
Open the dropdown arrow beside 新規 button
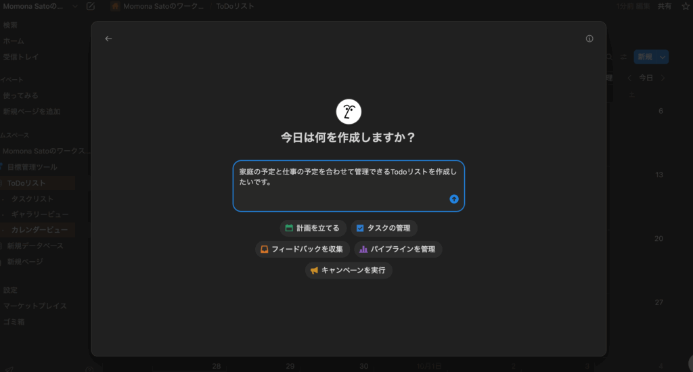(x=663, y=57)
